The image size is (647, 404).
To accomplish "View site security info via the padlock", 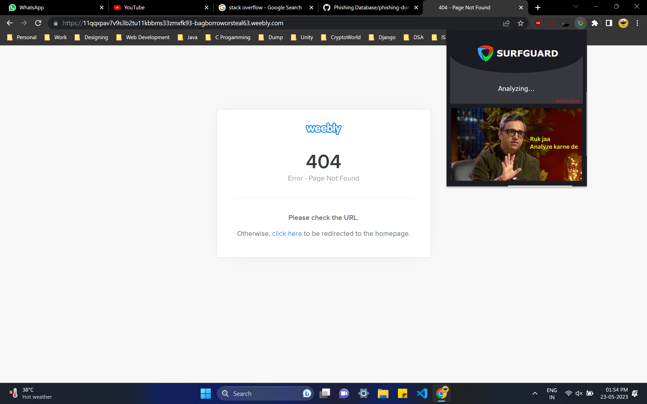I will point(56,23).
